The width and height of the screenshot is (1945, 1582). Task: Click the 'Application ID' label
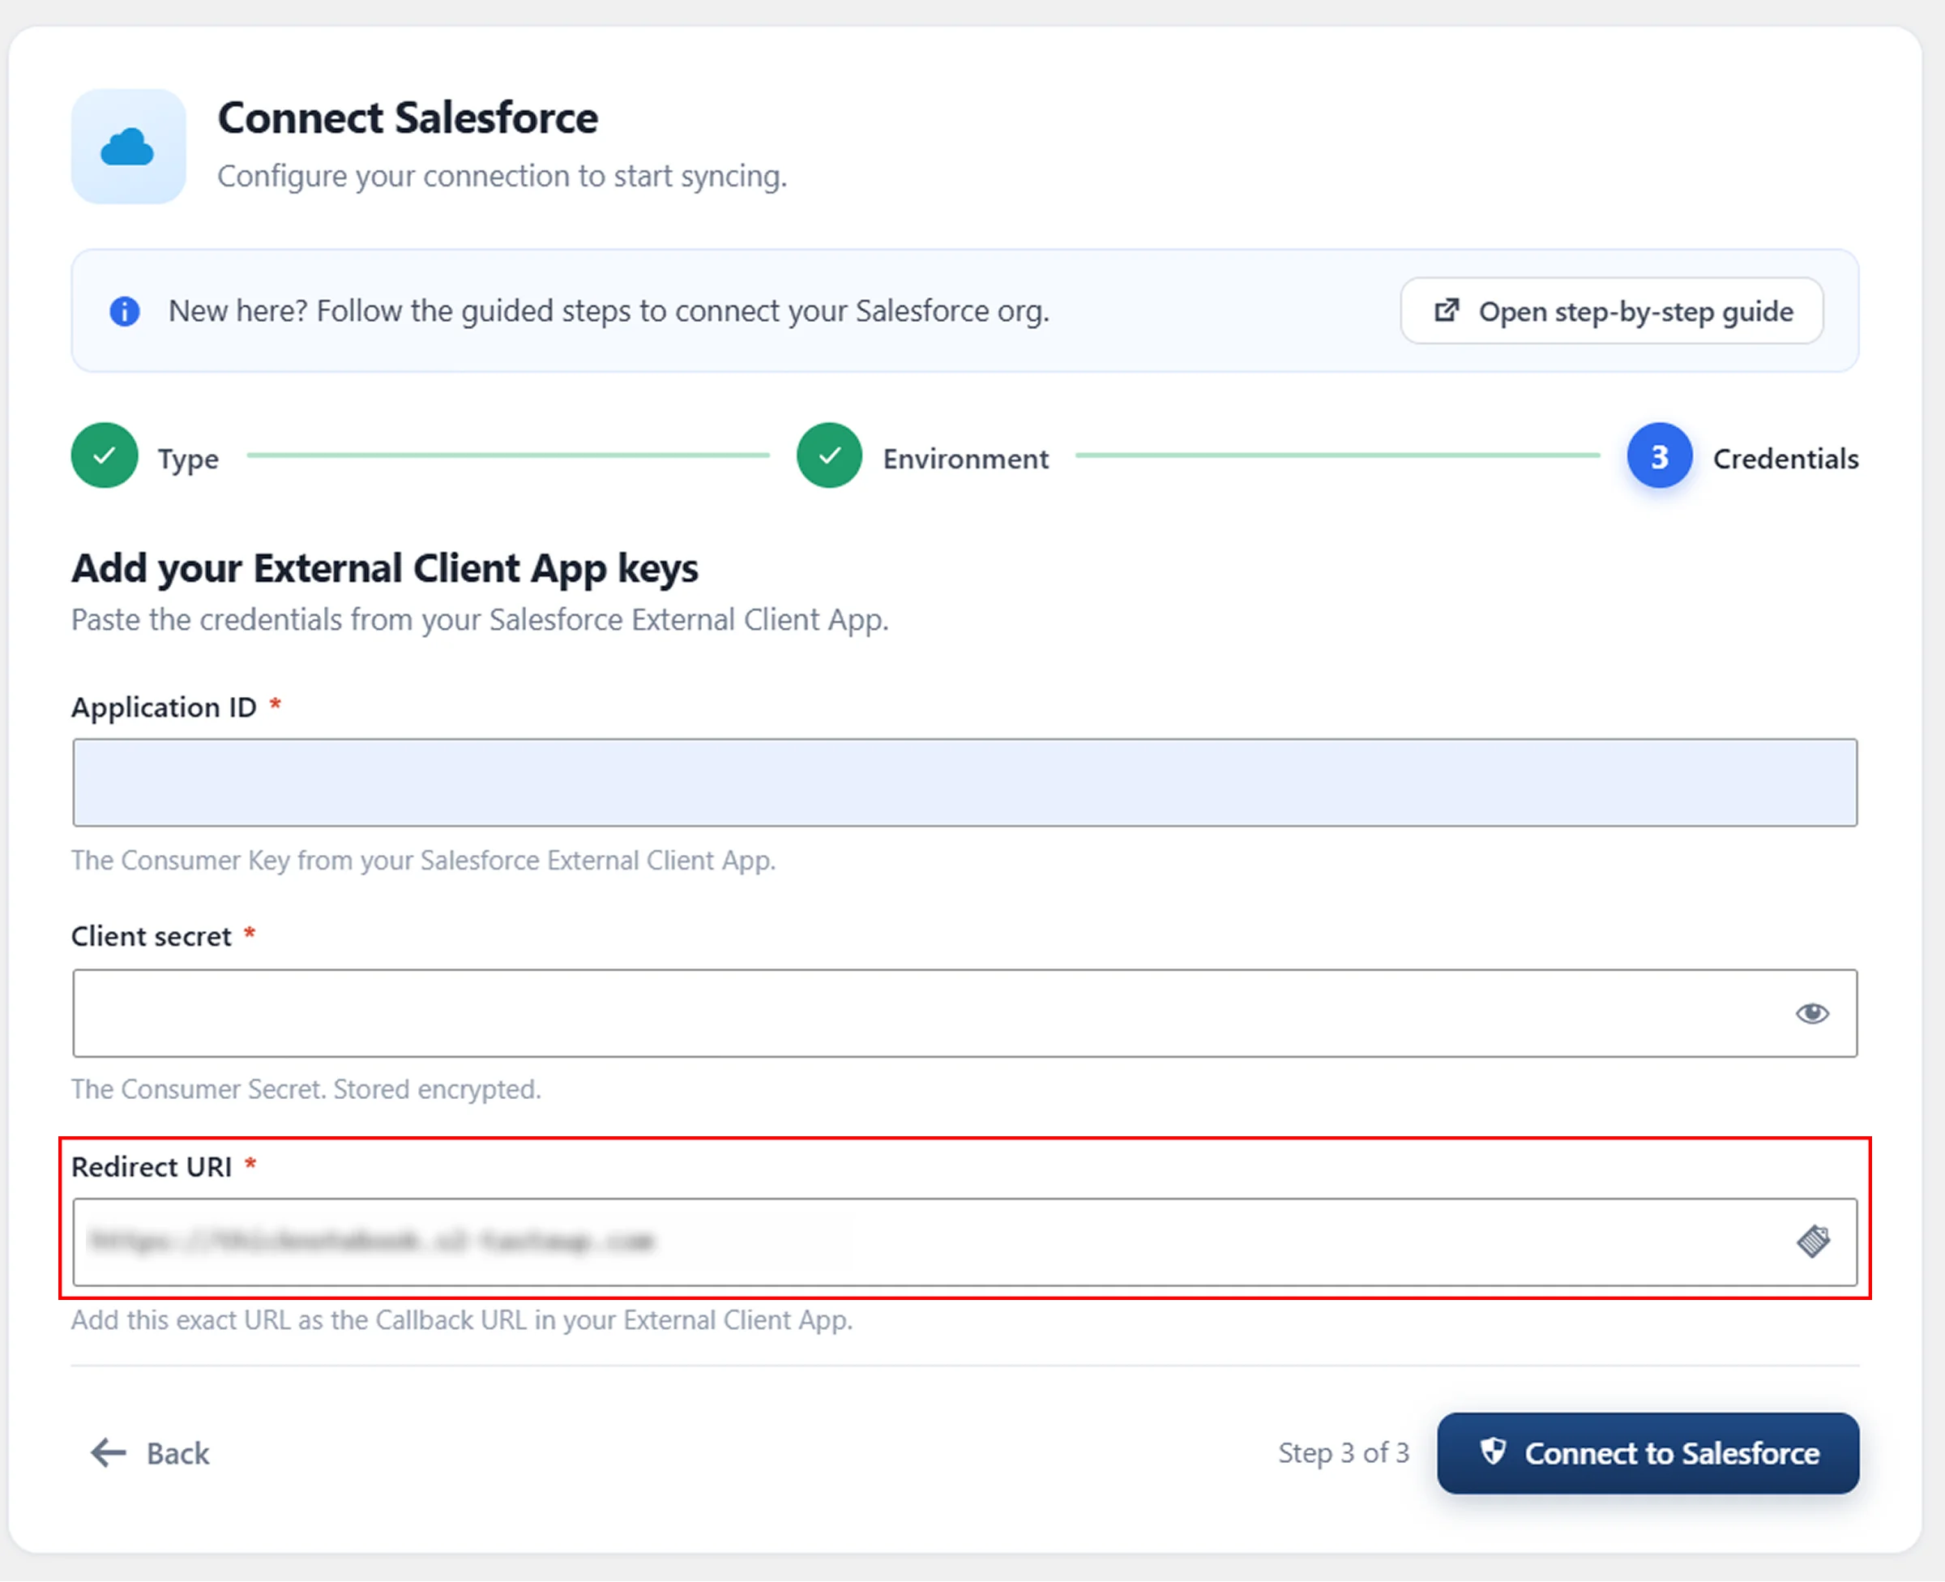[x=164, y=708]
